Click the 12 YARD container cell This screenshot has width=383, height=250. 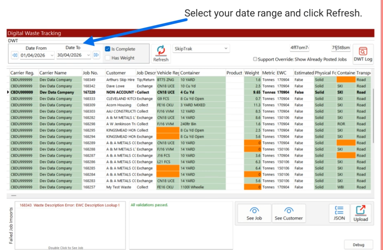[x=202, y=111]
